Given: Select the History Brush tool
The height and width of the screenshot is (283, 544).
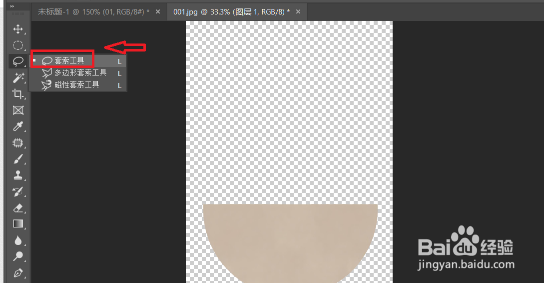Looking at the screenshot, I should pyautogui.click(x=18, y=191).
